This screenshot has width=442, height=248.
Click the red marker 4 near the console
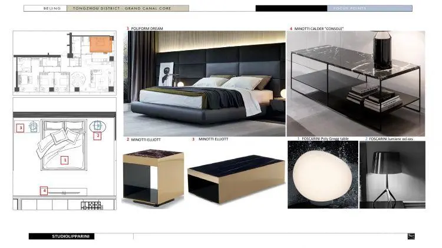44,190
